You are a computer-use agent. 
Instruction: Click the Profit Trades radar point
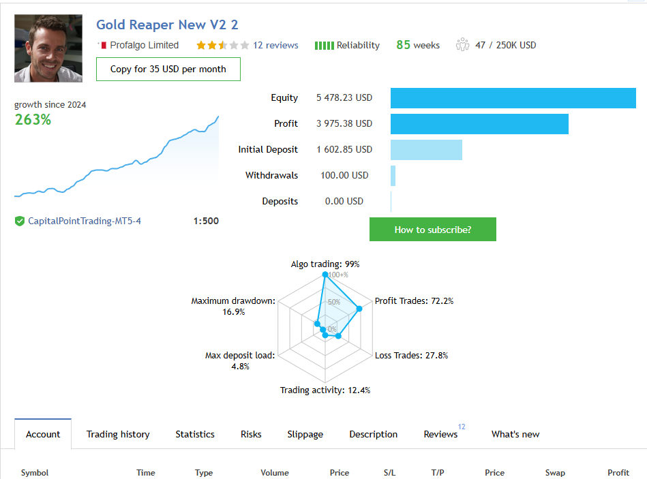[359, 309]
